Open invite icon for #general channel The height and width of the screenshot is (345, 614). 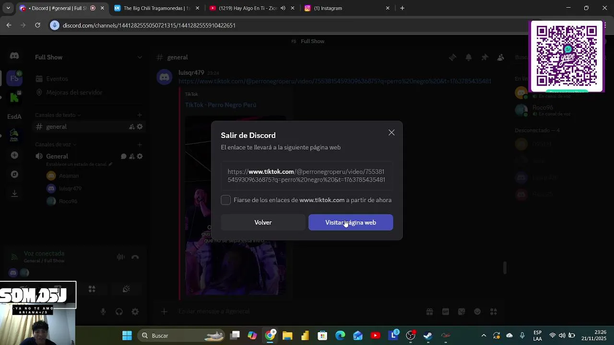131,126
